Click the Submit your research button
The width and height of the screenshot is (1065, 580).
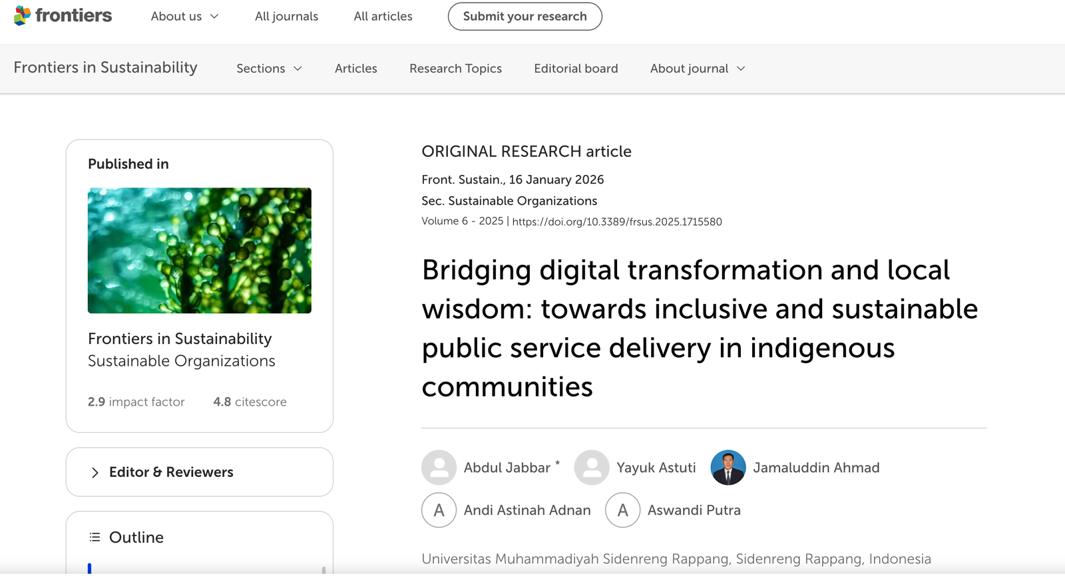(x=525, y=17)
